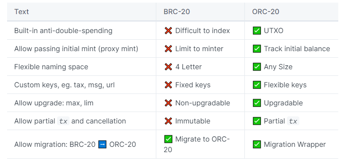Click the red X next to Immutable

tap(168, 121)
